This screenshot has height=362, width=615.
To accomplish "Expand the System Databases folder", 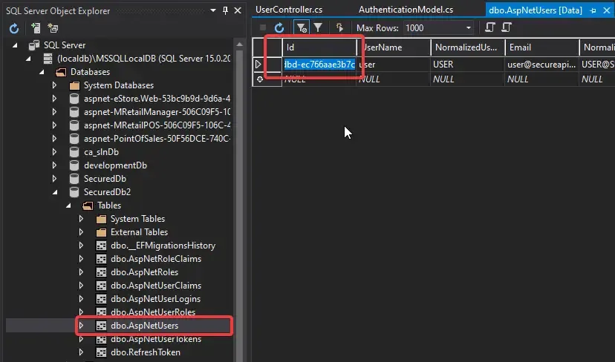I will (x=54, y=85).
